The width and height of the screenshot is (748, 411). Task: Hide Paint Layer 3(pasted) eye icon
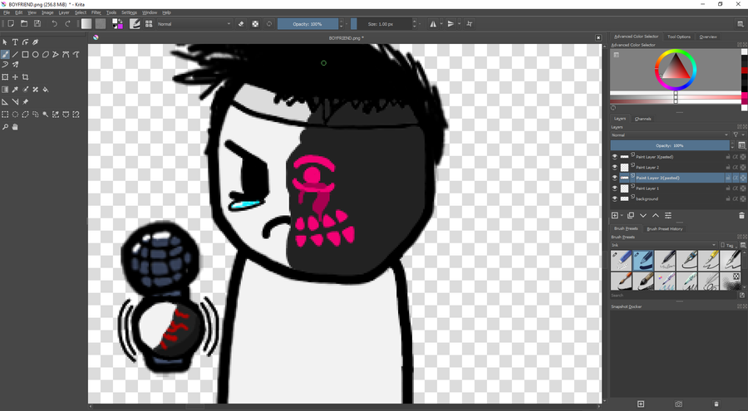click(x=614, y=157)
